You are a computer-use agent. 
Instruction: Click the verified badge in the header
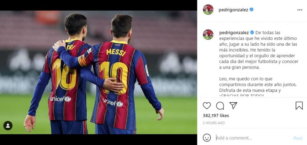click(x=251, y=10)
